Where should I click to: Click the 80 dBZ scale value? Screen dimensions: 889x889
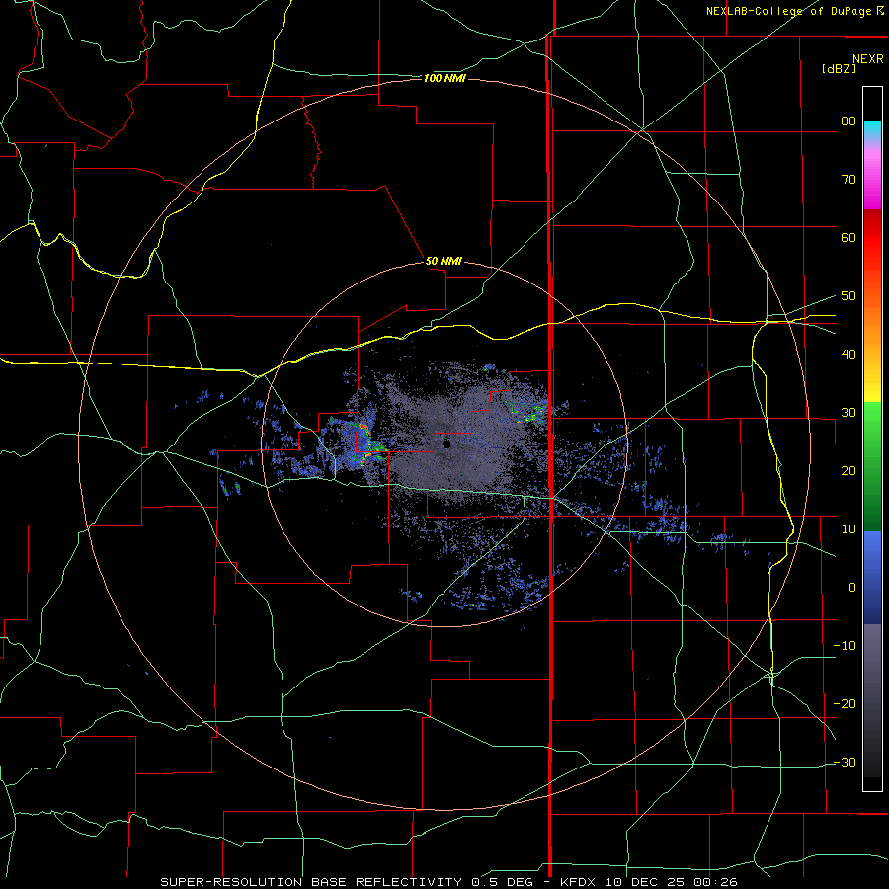click(x=849, y=121)
